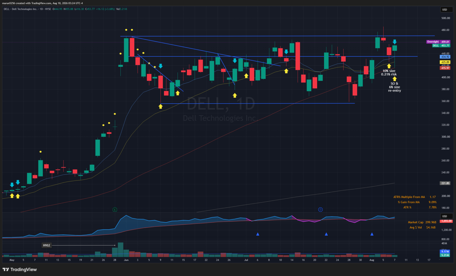This screenshot has width=456, height=276.
Task: Click the red 415.97 price label
Action: [445, 68]
